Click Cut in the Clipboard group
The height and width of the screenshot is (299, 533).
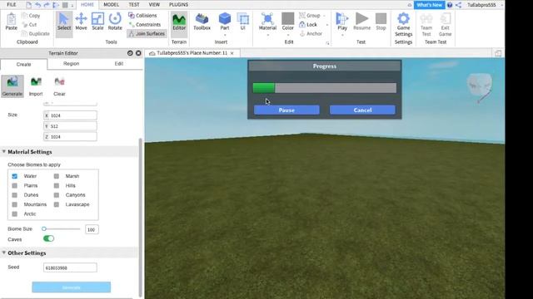click(30, 25)
